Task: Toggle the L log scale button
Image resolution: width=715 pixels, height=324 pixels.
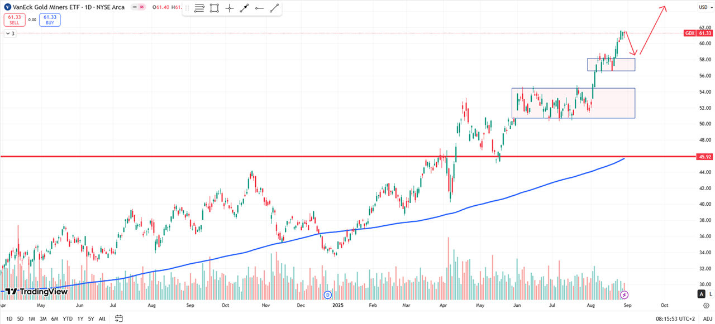Action: click(x=711, y=294)
